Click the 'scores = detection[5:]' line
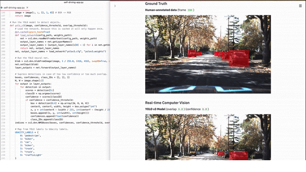The image size is (306, 172). [x=40, y=90]
